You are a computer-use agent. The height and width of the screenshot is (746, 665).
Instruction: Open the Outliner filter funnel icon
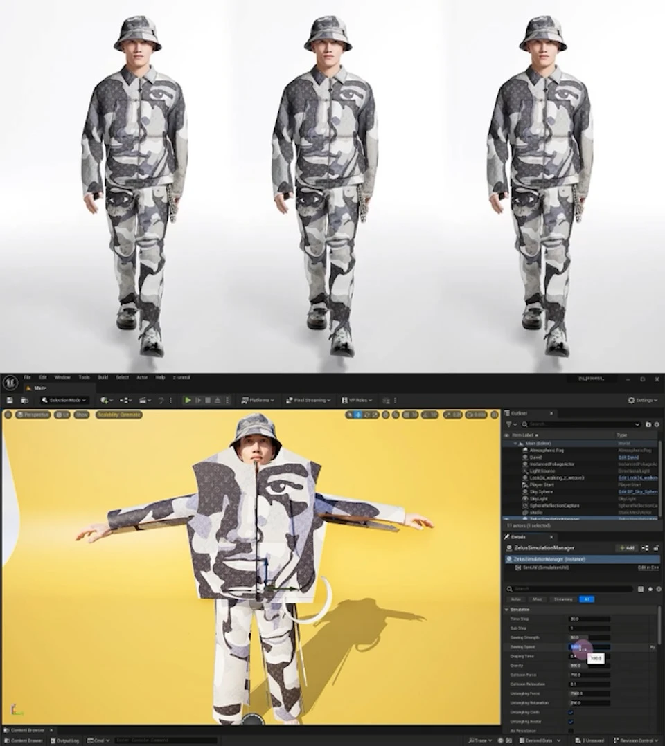510,424
